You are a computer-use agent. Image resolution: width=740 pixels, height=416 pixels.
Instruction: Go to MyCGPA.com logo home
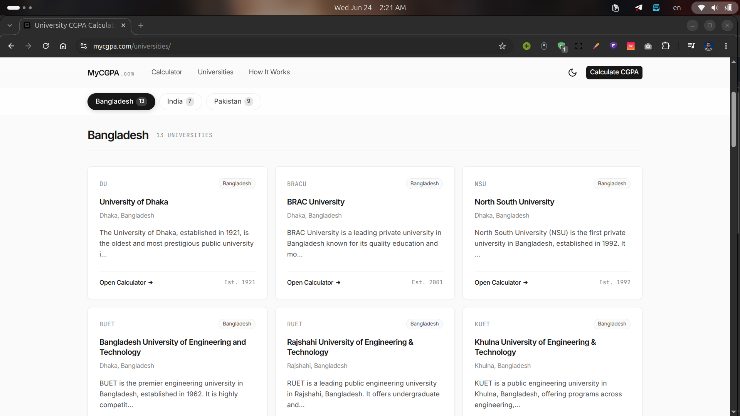tap(111, 73)
